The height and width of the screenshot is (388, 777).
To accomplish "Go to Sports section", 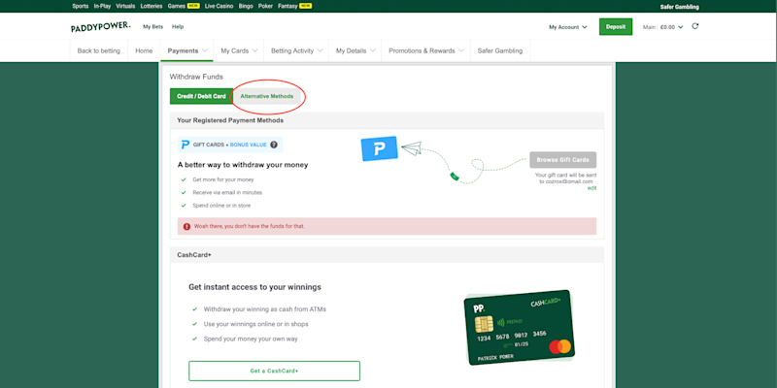I will [81, 7].
